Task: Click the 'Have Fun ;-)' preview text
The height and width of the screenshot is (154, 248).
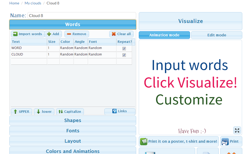Action: [192, 131]
